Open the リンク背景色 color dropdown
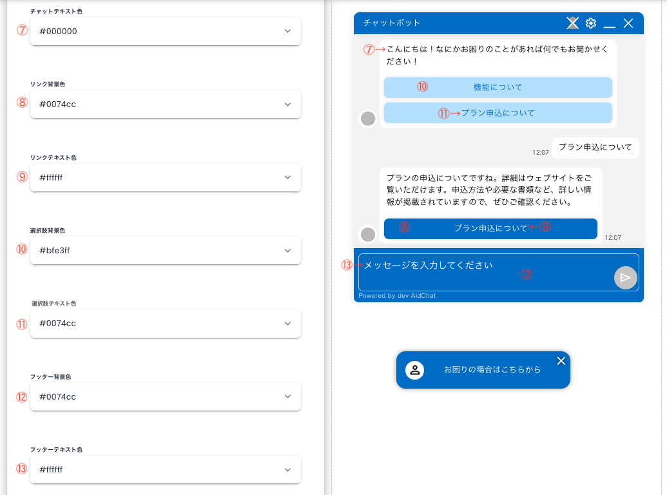667x495 pixels. 165,104
